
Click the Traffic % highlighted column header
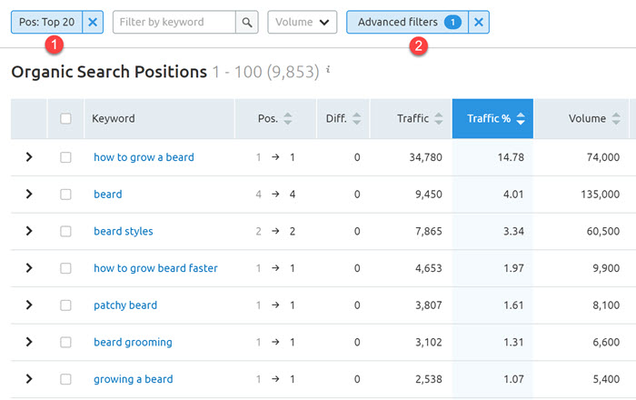(x=492, y=118)
